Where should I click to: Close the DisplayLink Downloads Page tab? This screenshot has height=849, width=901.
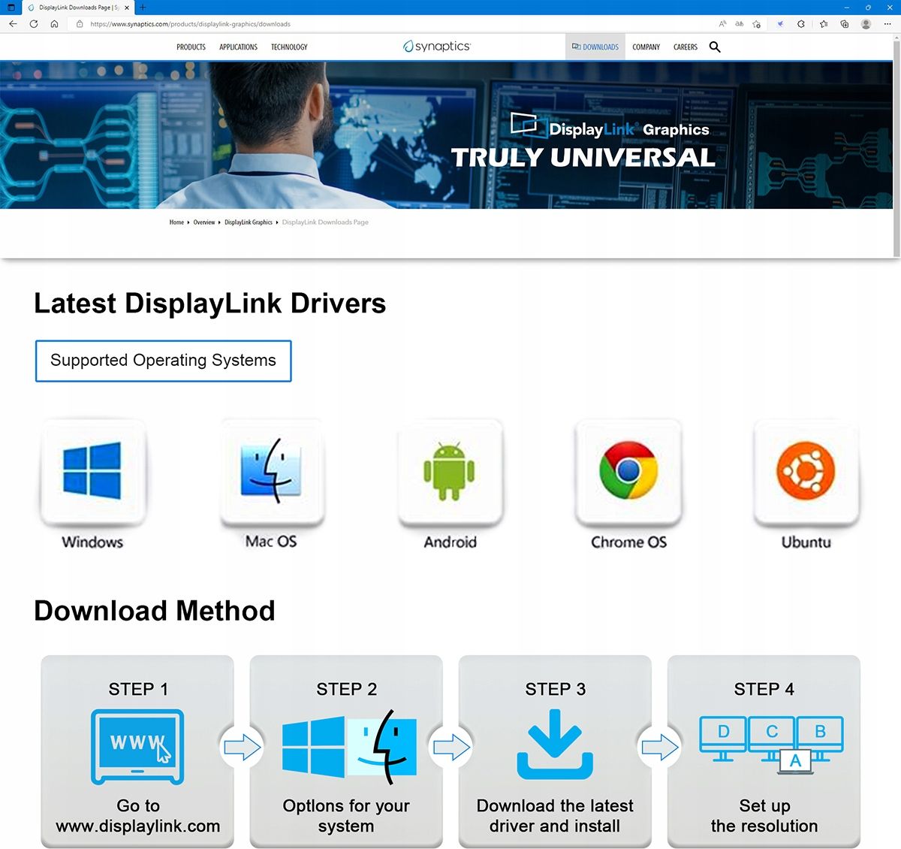(x=126, y=8)
